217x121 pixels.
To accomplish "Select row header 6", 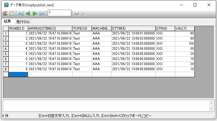I will (x=6, y=59).
